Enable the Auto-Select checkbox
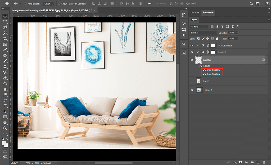 click(26, 4)
